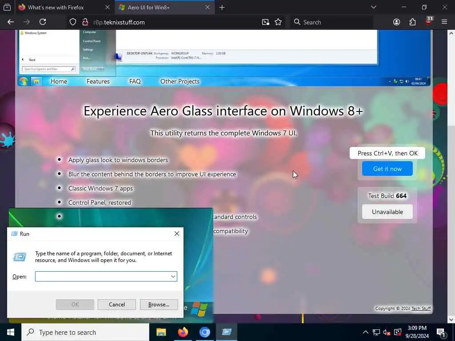Click Experience Aero Glass interface heading
The width and height of the screenshot is (455, 341).
[223, 111]
